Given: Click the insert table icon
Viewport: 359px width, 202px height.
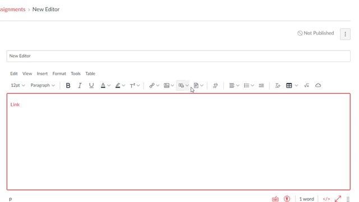Looking at the screenshot, I should pyautogui.click(x=289, y=85).
